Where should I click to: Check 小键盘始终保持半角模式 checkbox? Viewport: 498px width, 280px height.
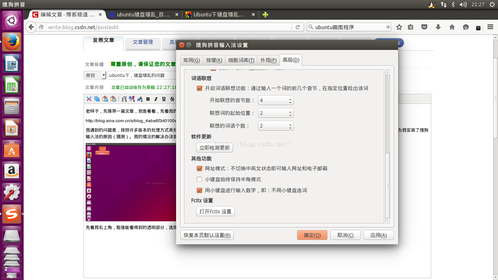click(199, 179)
